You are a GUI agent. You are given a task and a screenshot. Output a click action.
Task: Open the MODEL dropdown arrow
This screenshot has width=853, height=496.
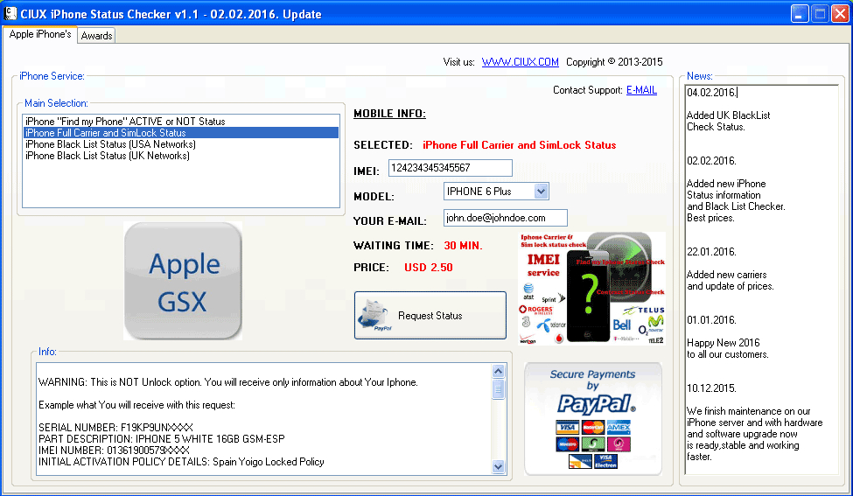[541, 192]
